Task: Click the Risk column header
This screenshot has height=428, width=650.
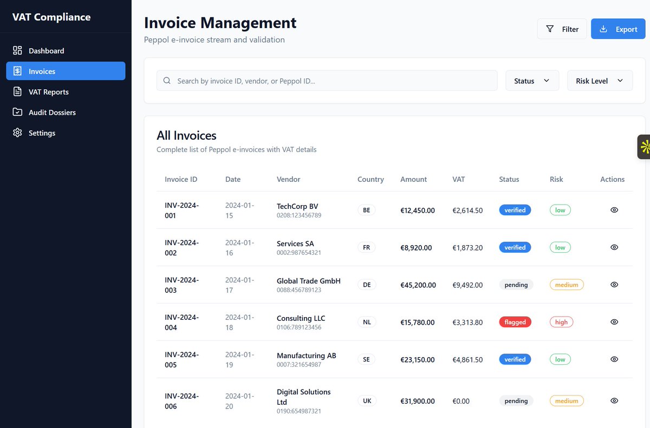Action: click(x=556, y=179)
